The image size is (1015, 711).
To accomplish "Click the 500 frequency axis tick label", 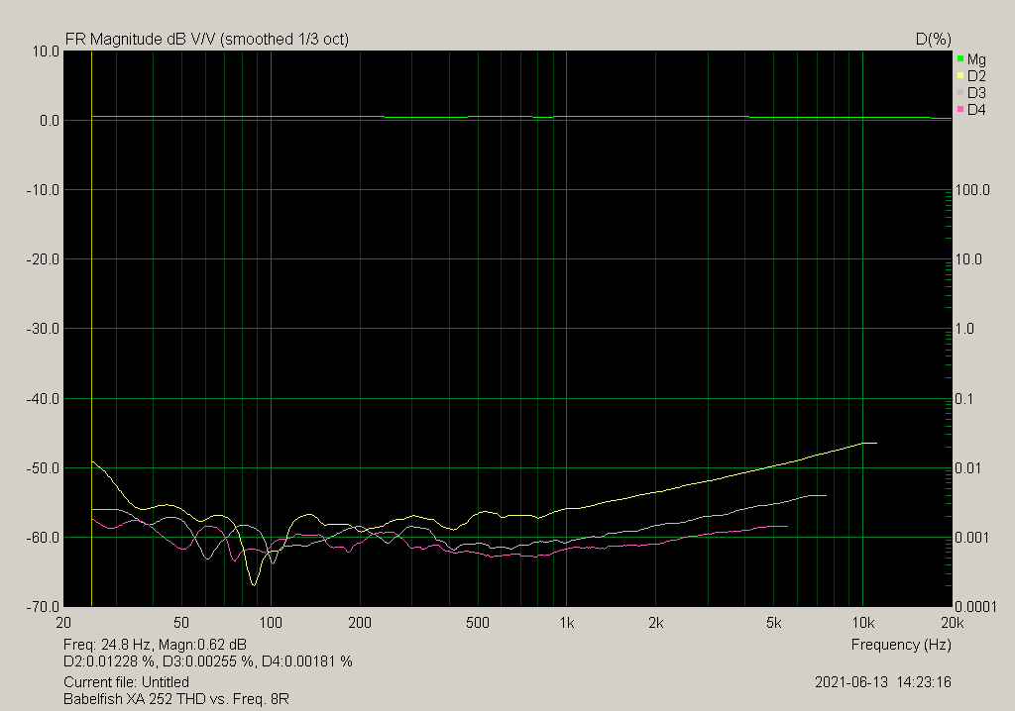I will (478, 623).
